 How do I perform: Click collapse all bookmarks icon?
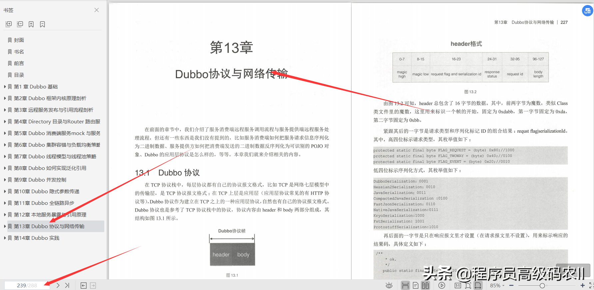20,24
